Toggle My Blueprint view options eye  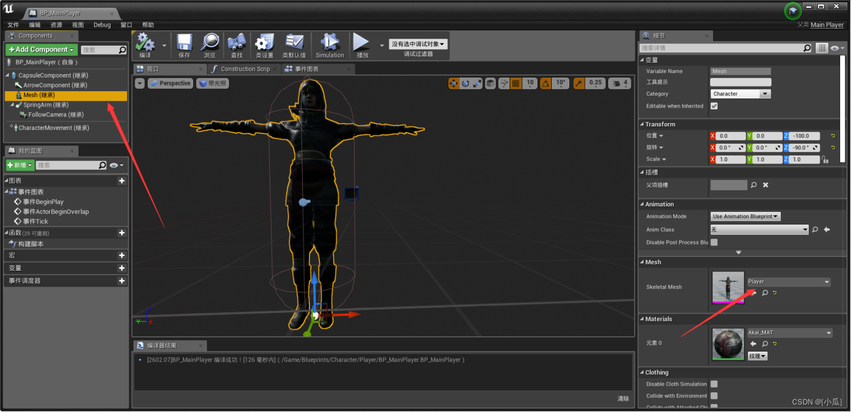pos(117,165)
